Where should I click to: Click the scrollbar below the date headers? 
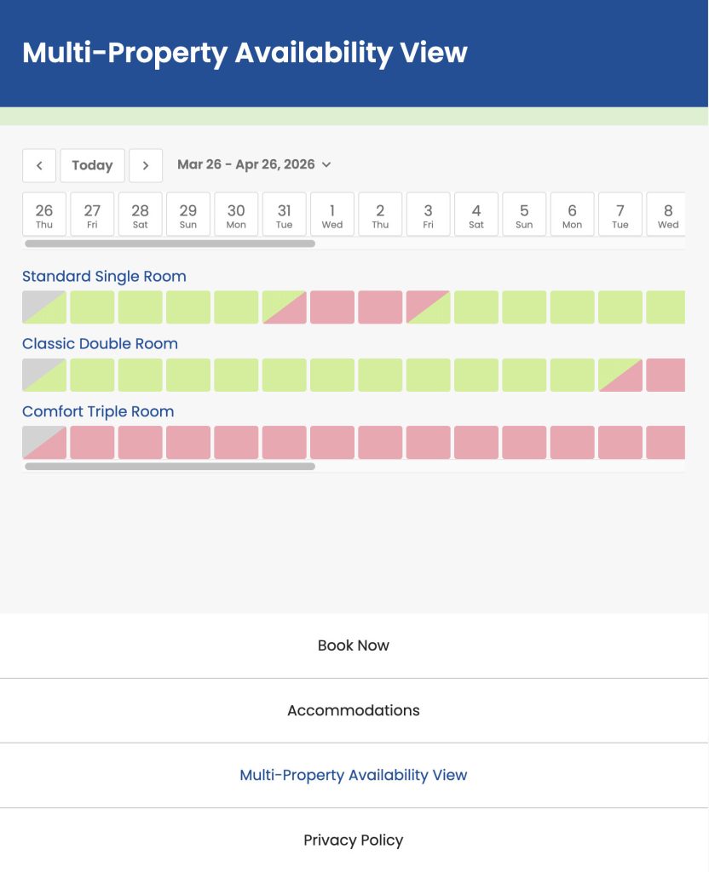click(170, 243)
